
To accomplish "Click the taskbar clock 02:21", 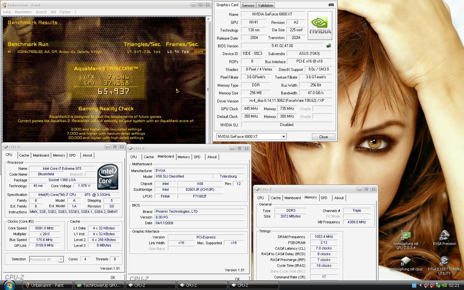I will [454, 285].
